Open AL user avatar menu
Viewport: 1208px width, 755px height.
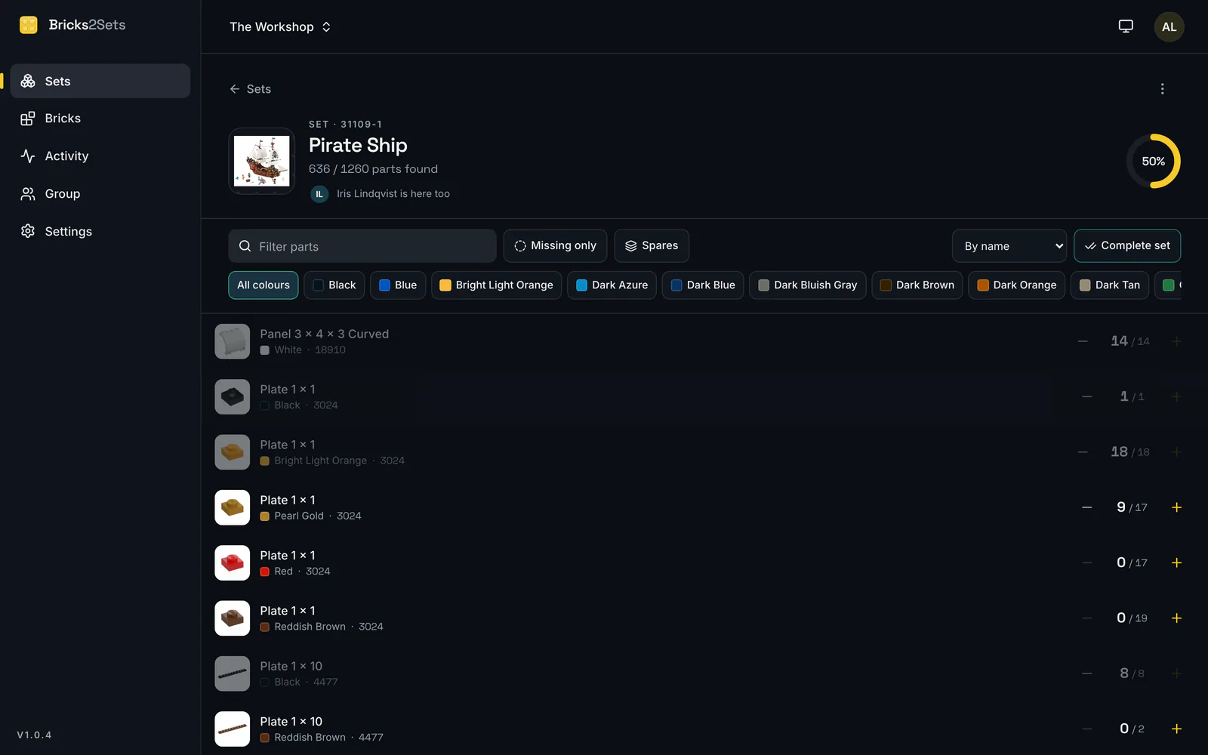tap(1169, 26)
